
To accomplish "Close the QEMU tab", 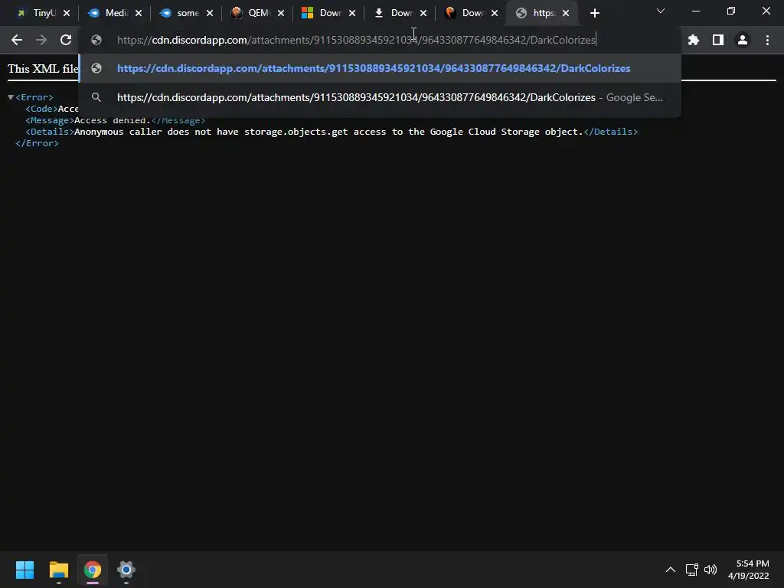I will [x=281, y=13].
